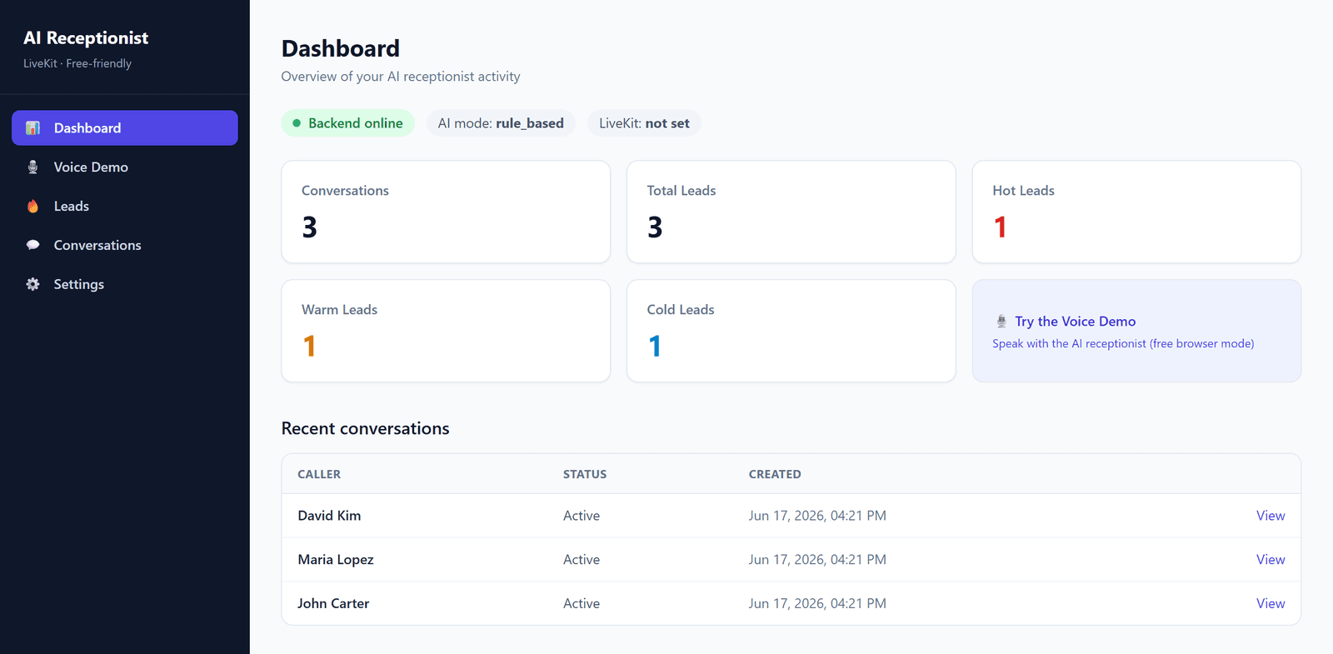
Task: Click the LiveKit not set badge
Action: pos(644,123)
